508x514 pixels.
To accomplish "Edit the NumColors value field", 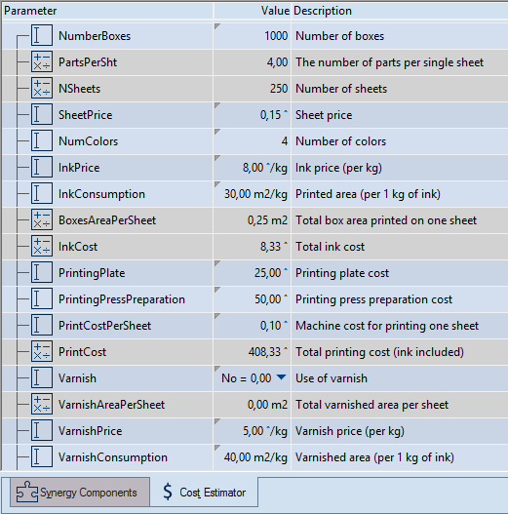I will click(x=252, y=141).
